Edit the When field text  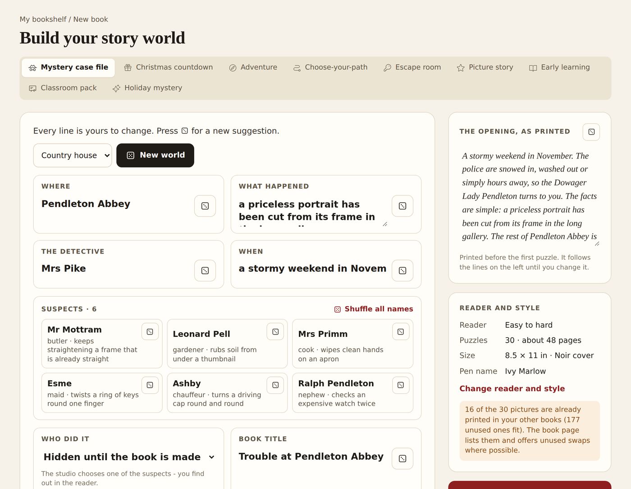(x=313, y=269)
